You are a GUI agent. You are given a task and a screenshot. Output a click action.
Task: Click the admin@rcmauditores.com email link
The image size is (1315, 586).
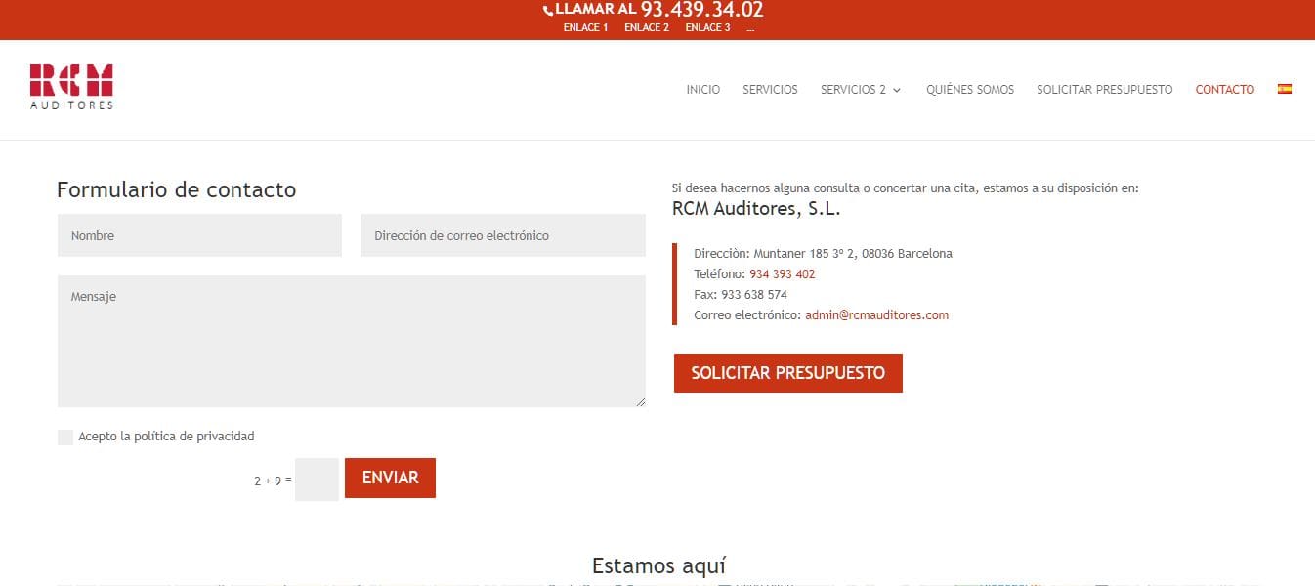[876, 315]
